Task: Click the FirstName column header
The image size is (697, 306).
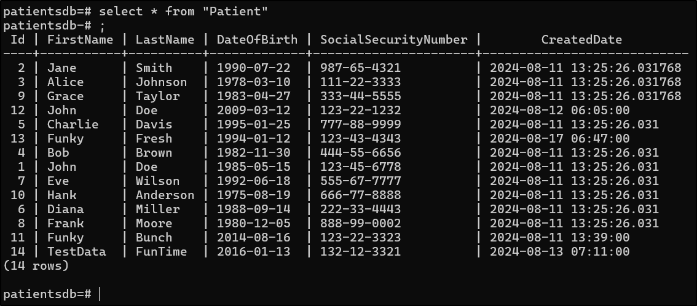Action: 80,40
